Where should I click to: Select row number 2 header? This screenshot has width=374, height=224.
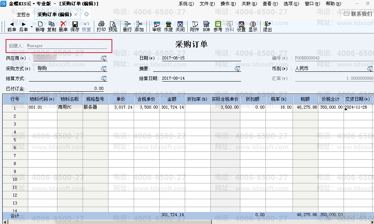tap(15, 116)
